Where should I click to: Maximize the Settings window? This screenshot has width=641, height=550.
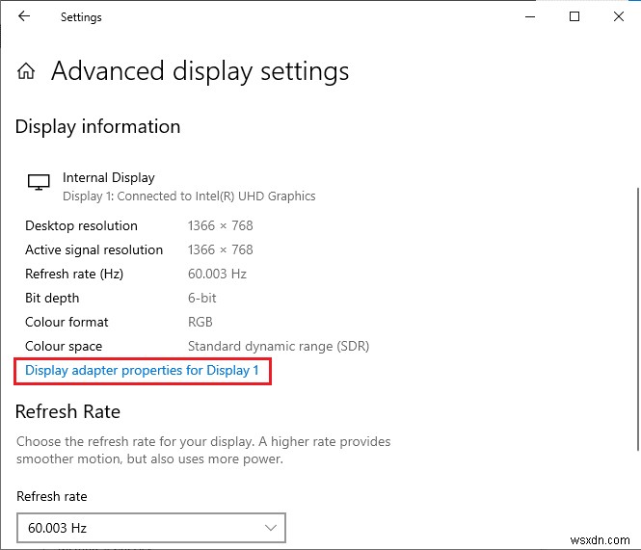click(574, 16)
